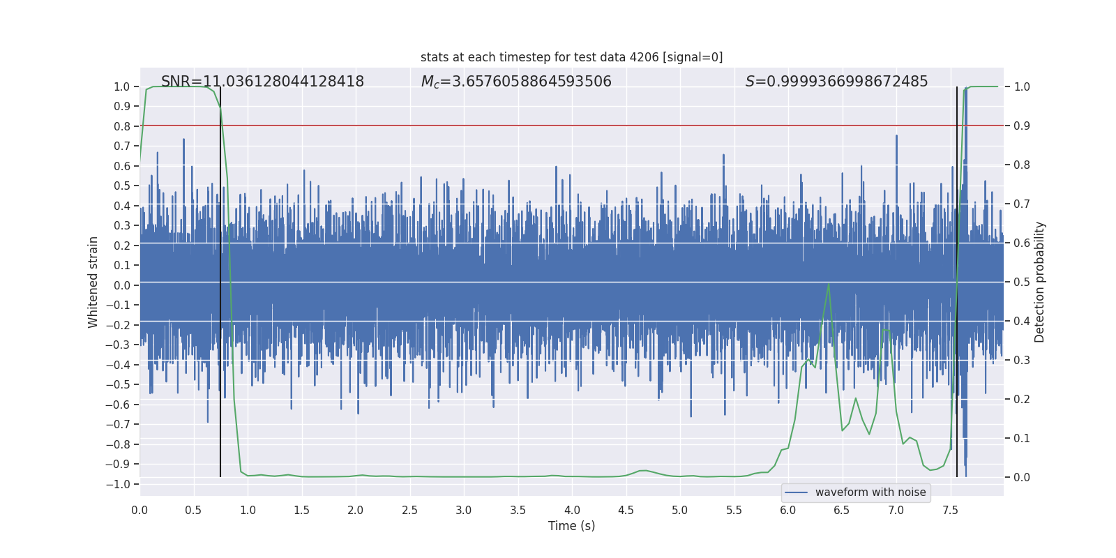The image size is (1116, 558).
Task: Click the -1.0 tick on the Whitened strain axis
Action: coord(121,484)
